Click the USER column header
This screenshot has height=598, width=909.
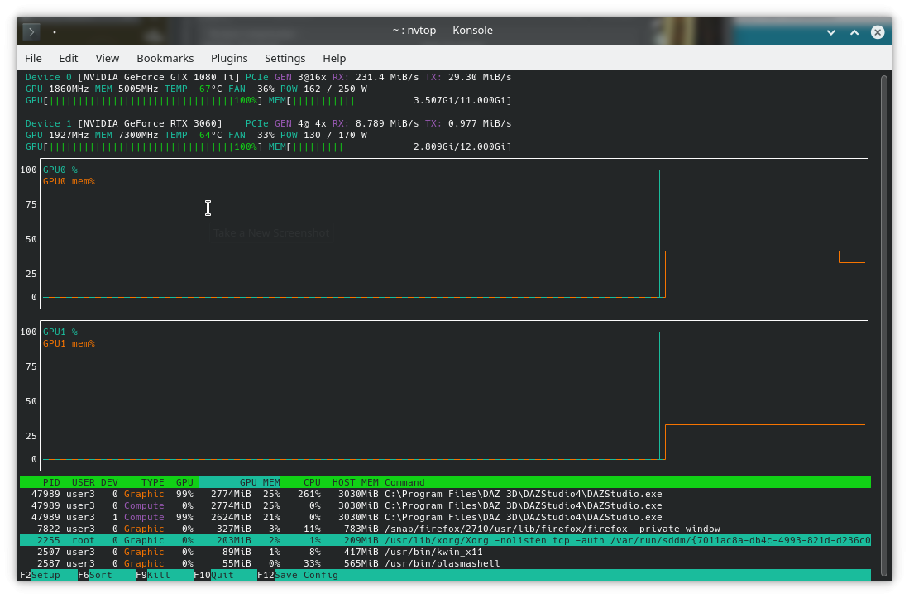click(x=84, y=482)
